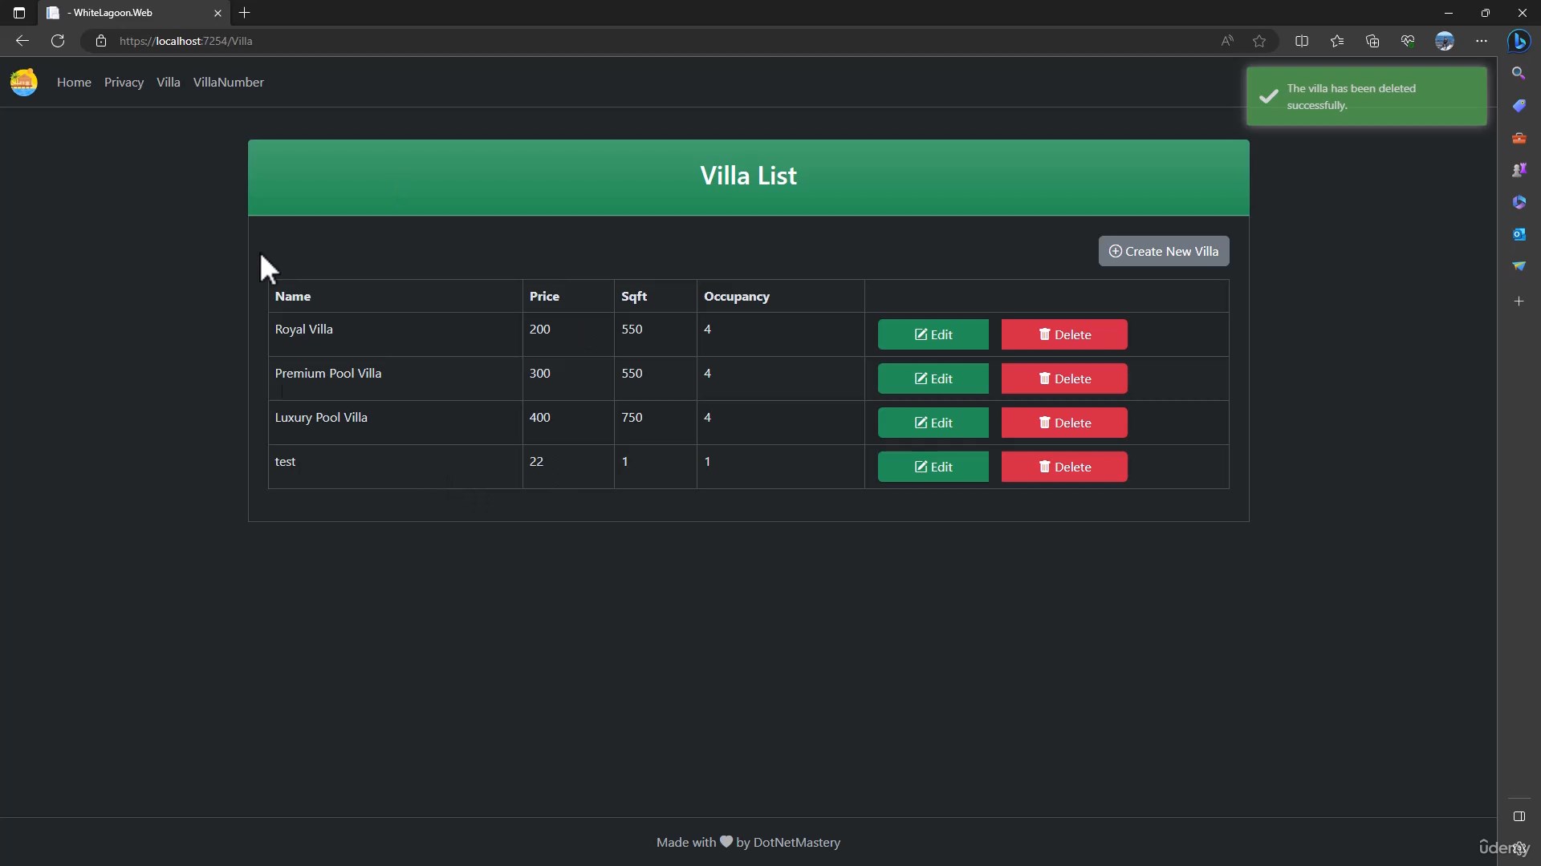Go to Privacy page
The width and height of the screenshot is (1541, 866).
tap(124, 83)
